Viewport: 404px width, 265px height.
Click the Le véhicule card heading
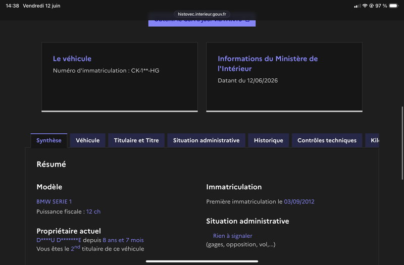72,59
